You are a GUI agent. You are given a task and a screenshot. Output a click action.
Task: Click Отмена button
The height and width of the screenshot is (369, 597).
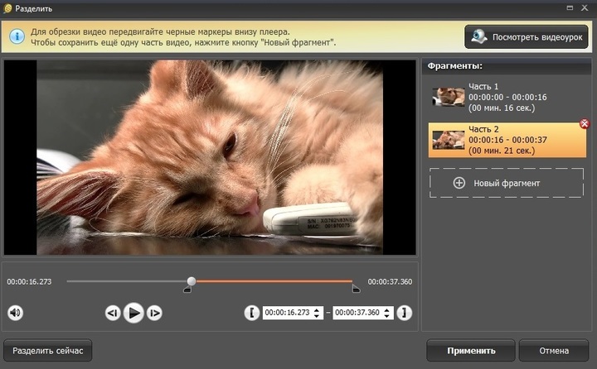pos(554,350)
